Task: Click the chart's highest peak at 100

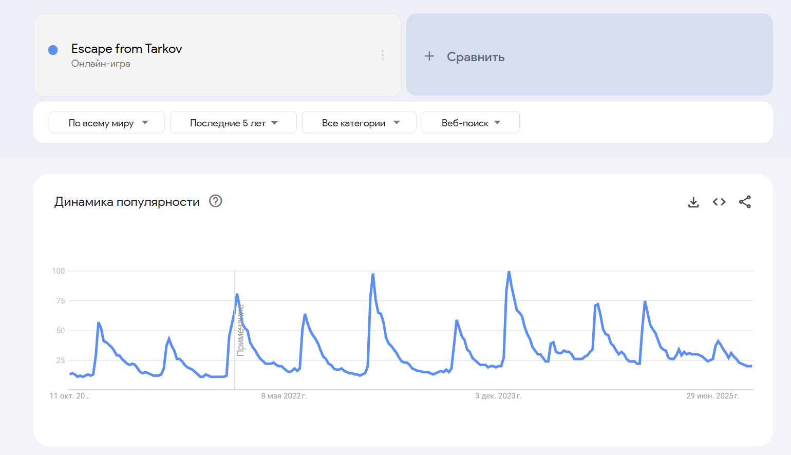Action: tap(509, 272)
